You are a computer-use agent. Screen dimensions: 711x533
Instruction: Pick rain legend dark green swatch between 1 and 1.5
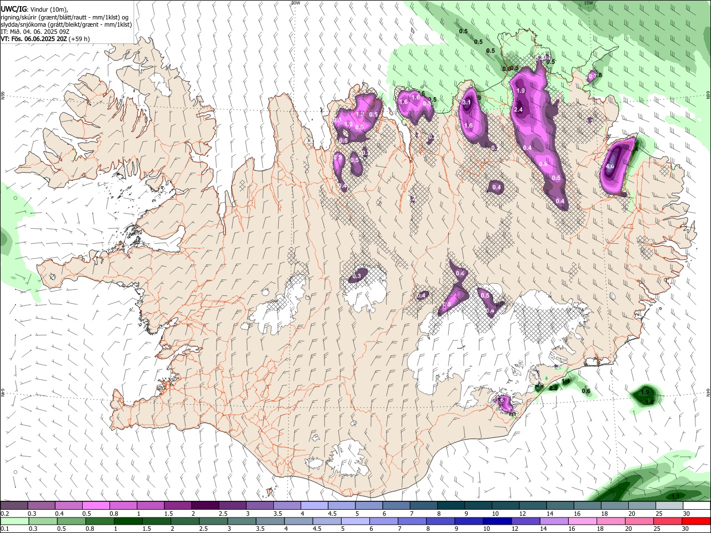(x=128, y=521)
